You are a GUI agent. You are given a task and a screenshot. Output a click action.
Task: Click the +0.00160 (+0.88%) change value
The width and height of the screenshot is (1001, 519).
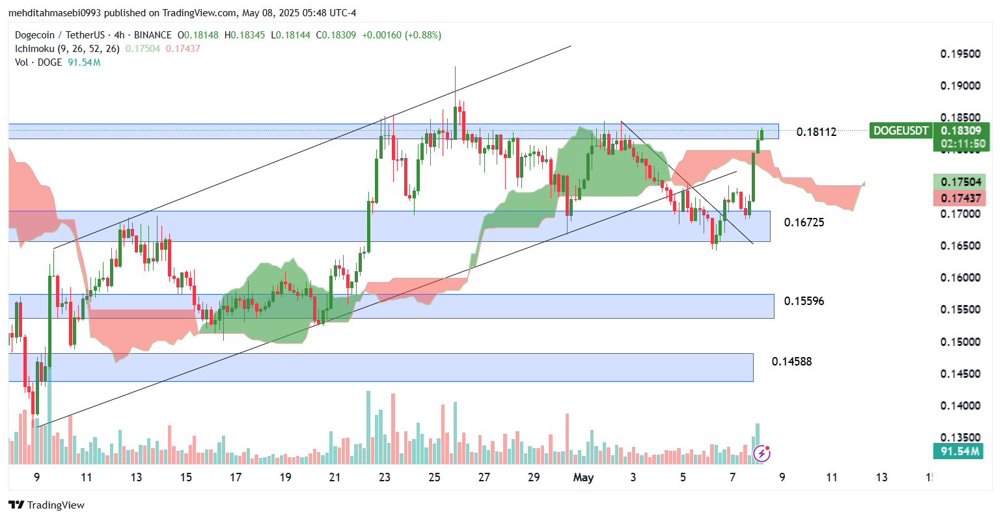pyautogui.click(x=402, y=35)
